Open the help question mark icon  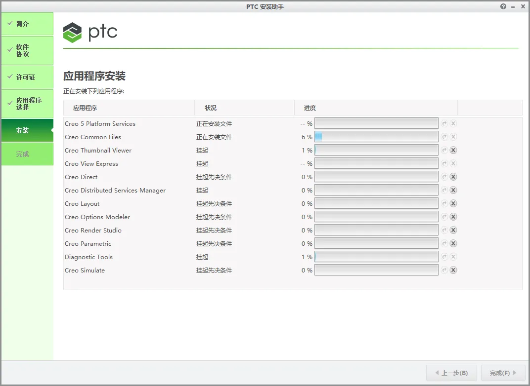coord(503,6)
